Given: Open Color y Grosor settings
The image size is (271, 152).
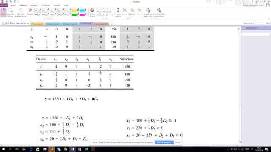Looking at the screenshot, I should (92, 12).
